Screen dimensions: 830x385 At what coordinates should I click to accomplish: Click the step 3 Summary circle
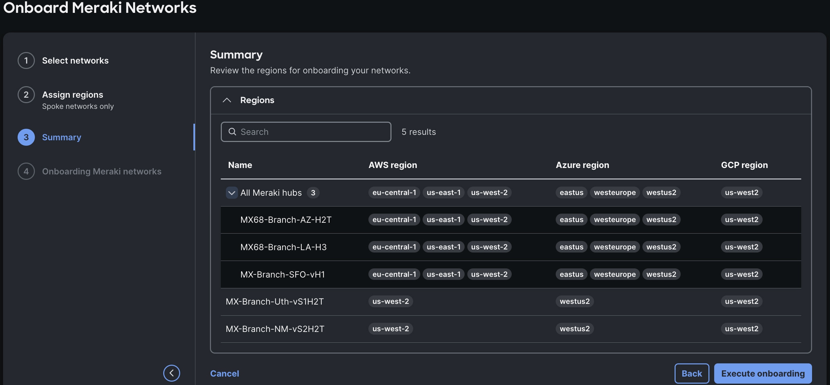click(26, 137)
